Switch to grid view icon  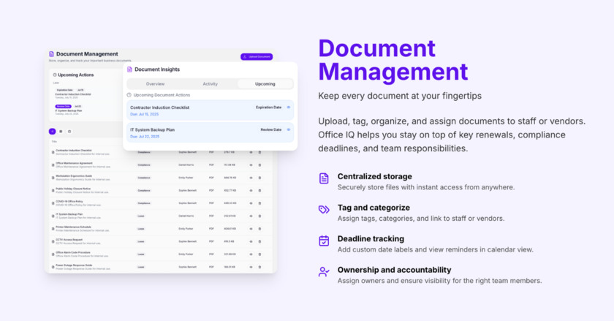(x=61, y=132)
